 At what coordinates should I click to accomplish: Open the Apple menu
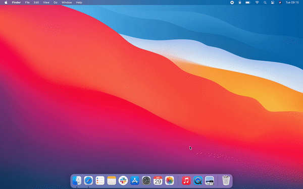click(6, 3)
